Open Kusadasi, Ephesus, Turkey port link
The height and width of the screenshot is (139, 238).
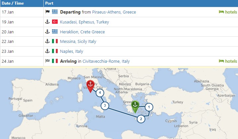(x=84, y=22)
